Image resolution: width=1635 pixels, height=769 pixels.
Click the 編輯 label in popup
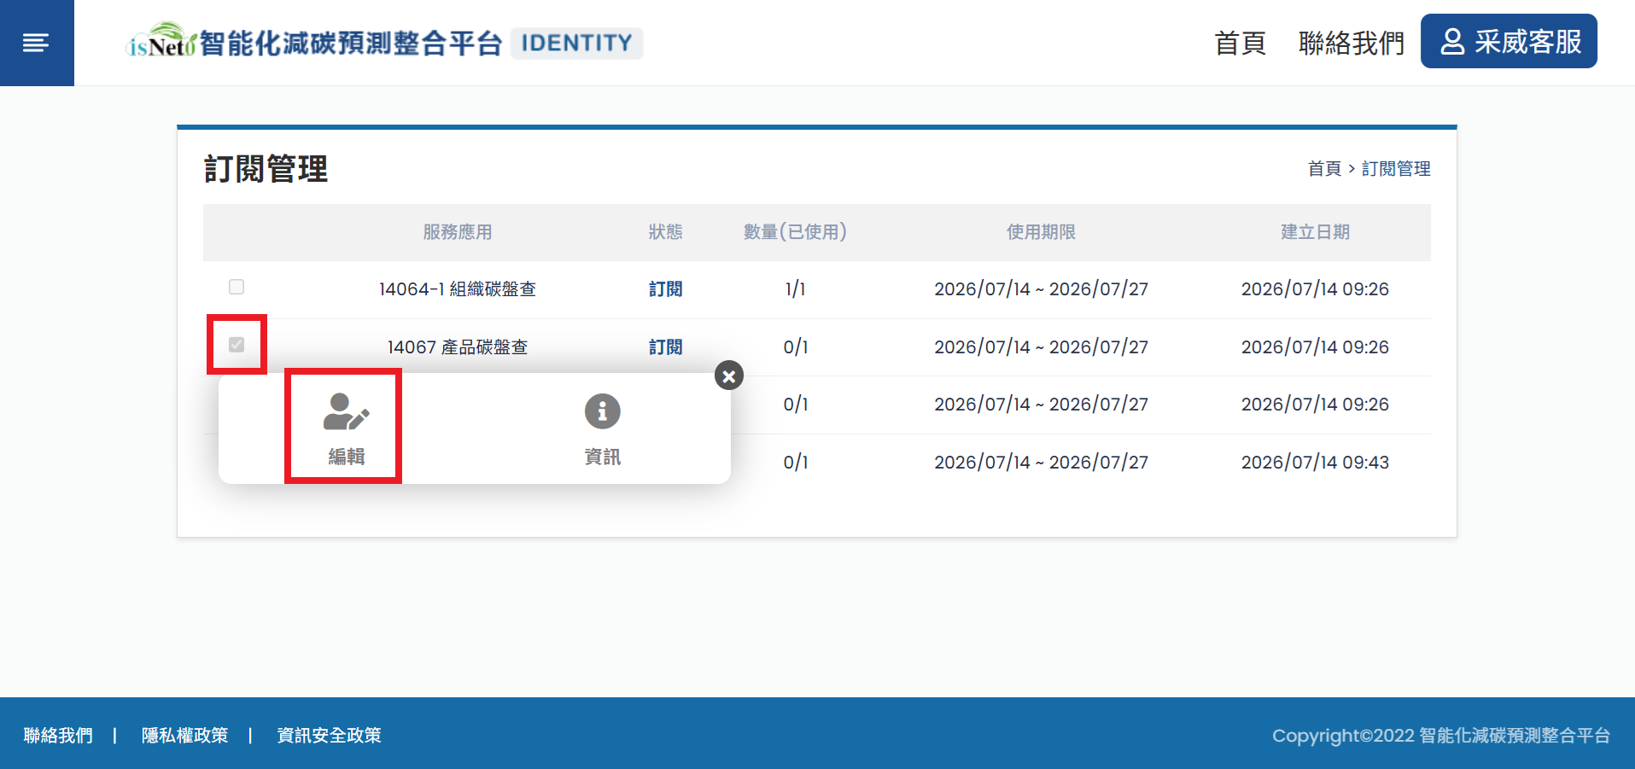[x=346, y=457]
